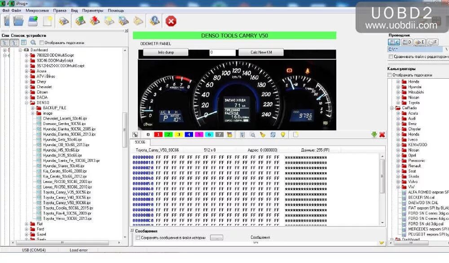Open the Файл menu
Viewport: 449px width, 263px height.
(x=16, y=10)
